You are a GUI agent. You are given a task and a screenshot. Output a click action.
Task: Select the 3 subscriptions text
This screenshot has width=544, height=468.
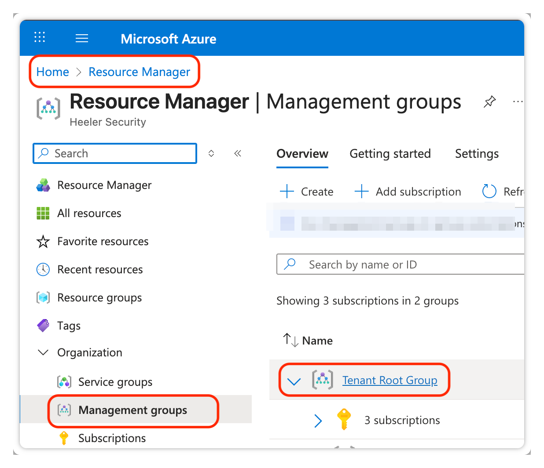point(402,421)
